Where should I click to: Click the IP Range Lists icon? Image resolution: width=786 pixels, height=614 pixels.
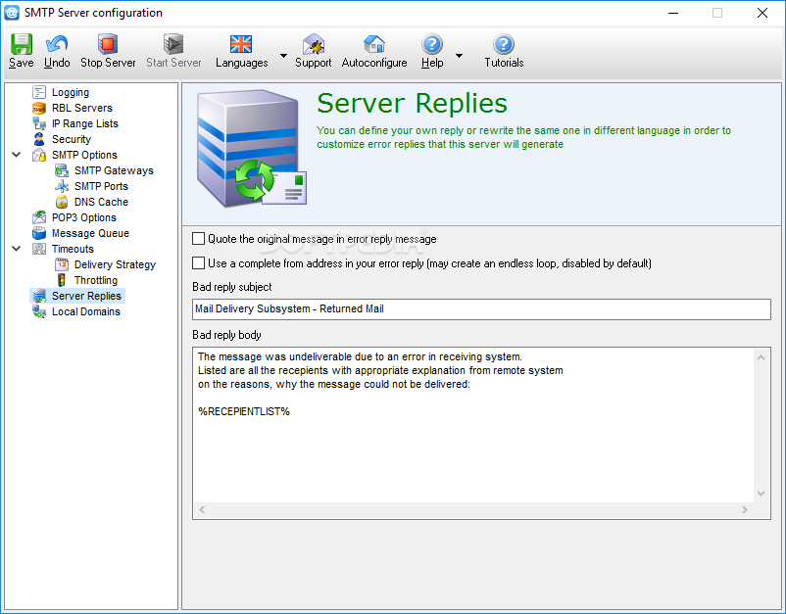[x=39, y=123]
